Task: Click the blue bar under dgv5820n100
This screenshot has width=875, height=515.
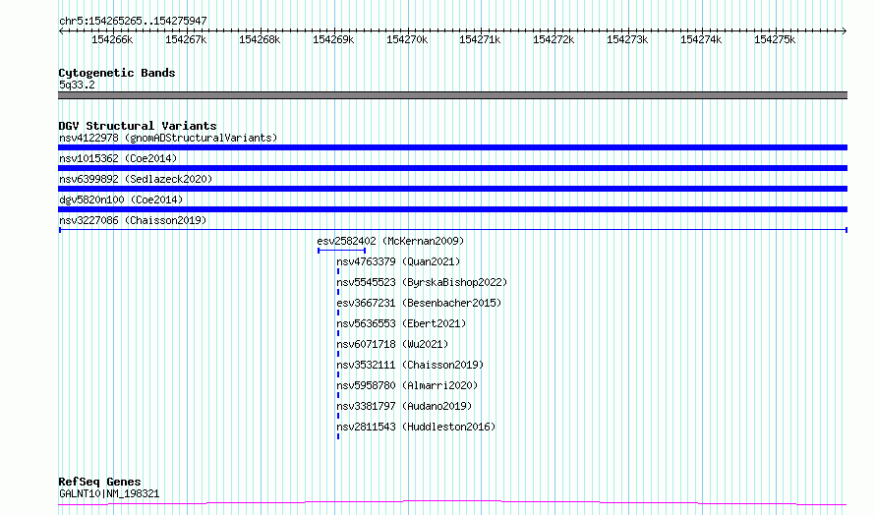Action: 452,209
